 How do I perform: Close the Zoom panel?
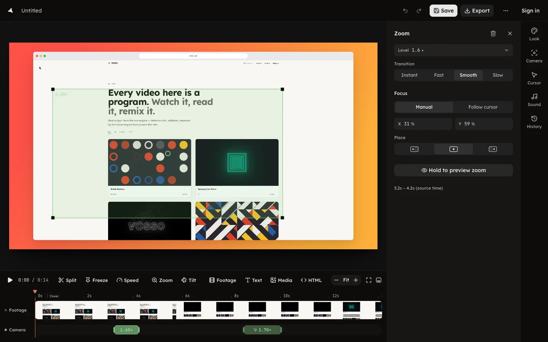[x=510, y=33]
